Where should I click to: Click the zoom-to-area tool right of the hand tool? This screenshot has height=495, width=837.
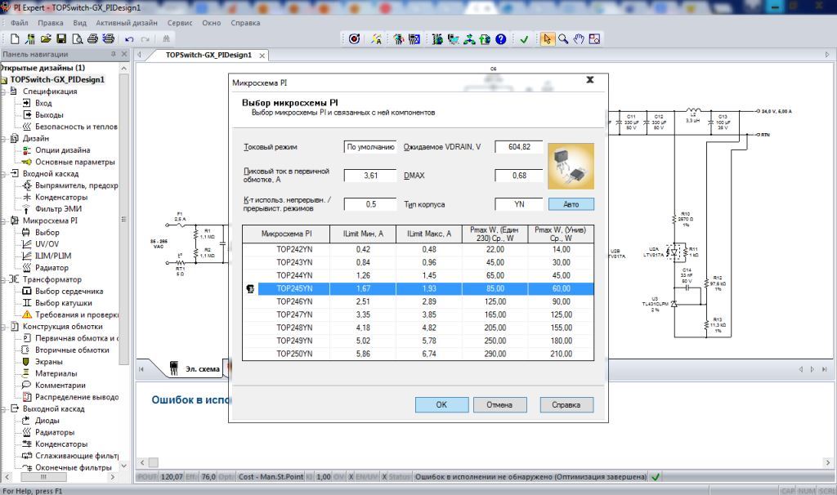(x=594, y=39)
